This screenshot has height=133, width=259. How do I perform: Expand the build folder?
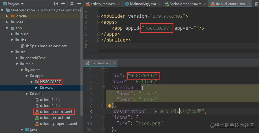[12, 34]
